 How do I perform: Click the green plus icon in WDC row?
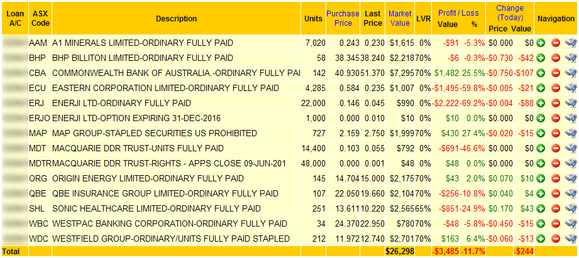[x=541, y=239]
